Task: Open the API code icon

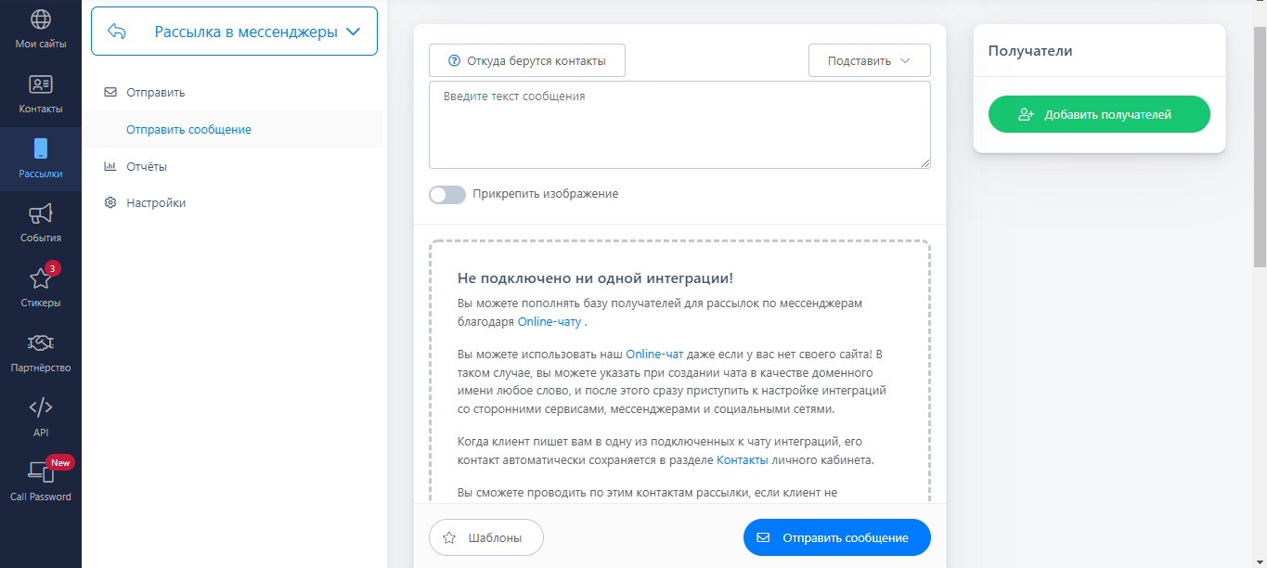Action: pos(41,407)
